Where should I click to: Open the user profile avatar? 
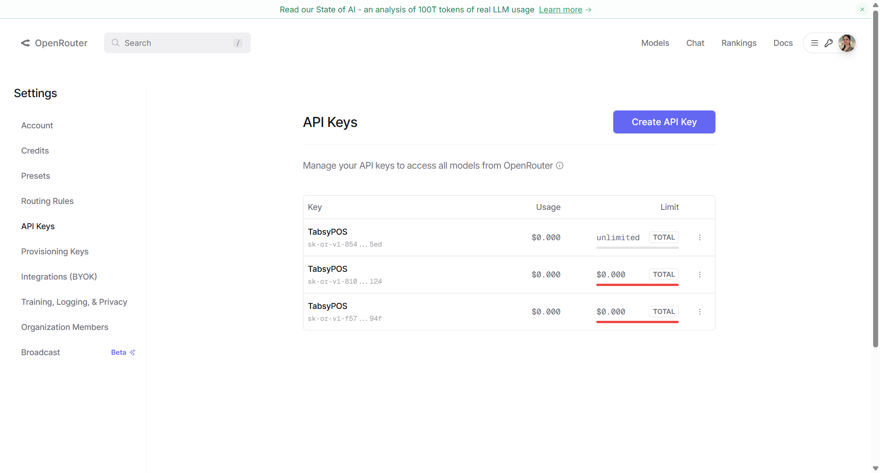(847, 43)
